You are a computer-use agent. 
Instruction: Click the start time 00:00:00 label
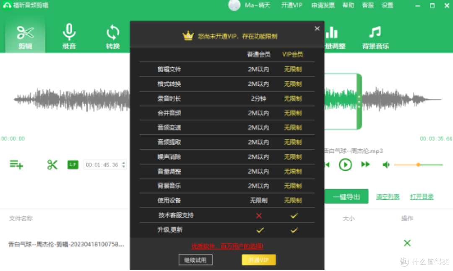(x=13, y=139)
